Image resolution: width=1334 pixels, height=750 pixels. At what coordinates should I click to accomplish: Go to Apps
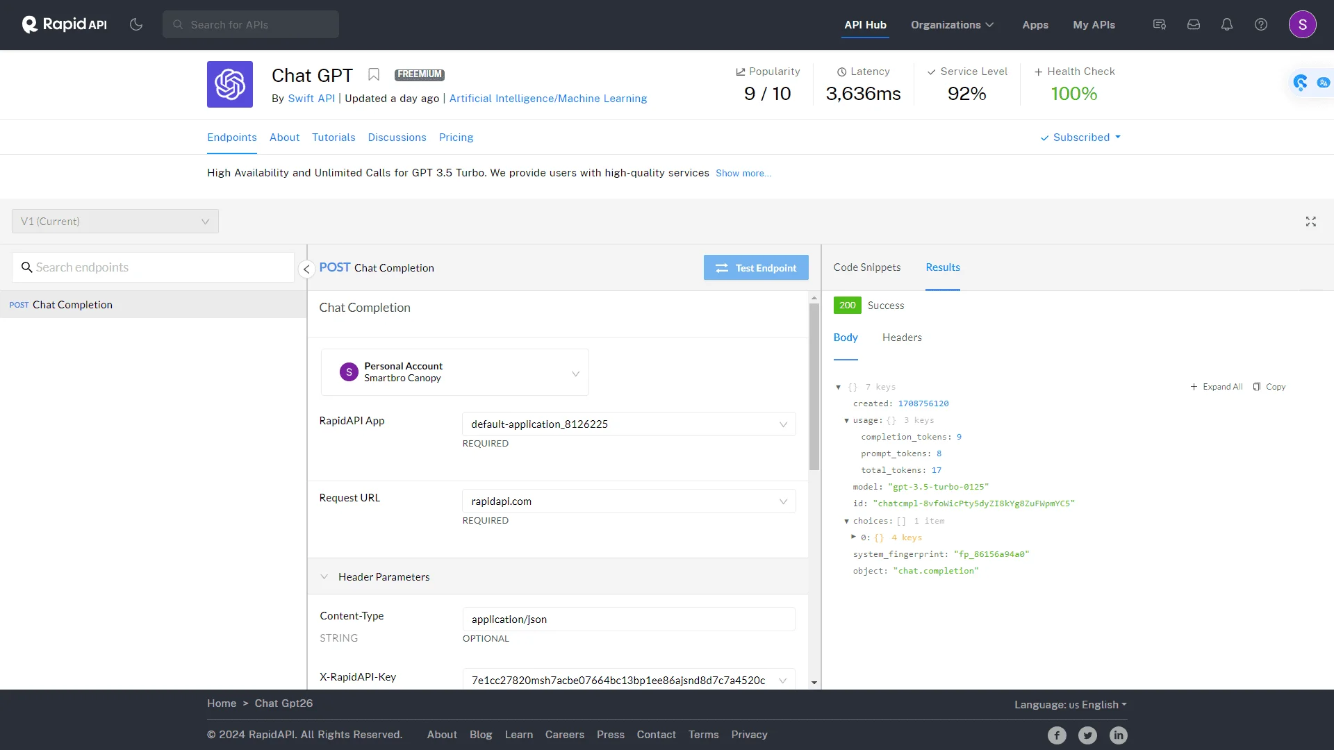pos(1035,25)
